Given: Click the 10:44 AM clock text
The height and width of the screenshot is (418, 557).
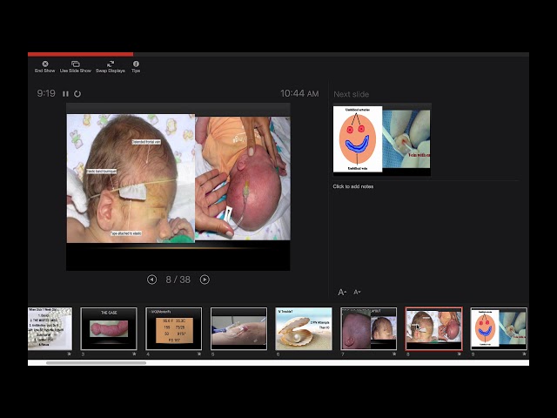Looking at the screenshot, I should click(x=299, y=93).
